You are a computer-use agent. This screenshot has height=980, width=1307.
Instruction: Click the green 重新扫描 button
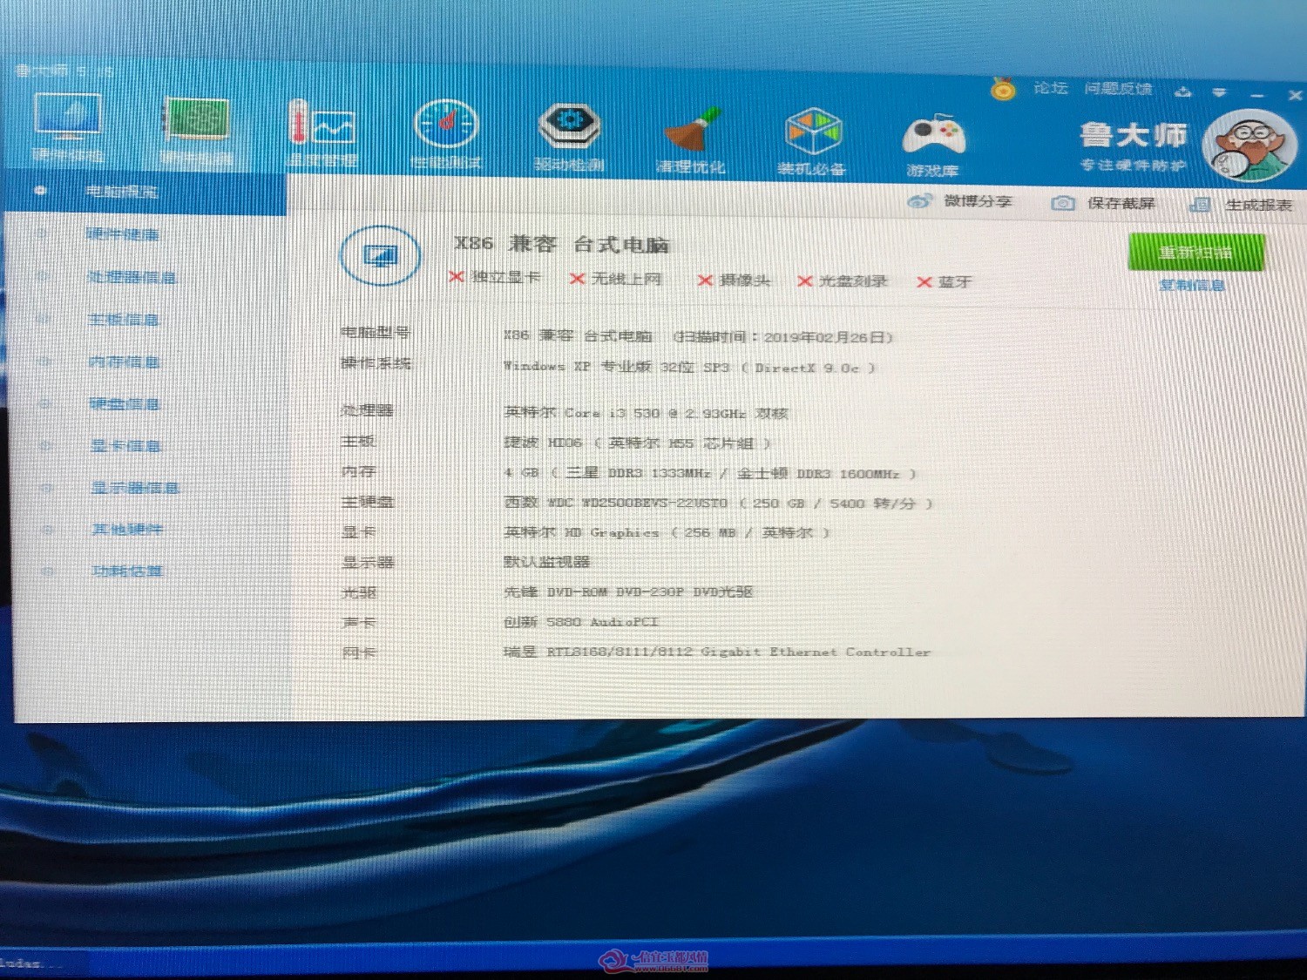1195,253
